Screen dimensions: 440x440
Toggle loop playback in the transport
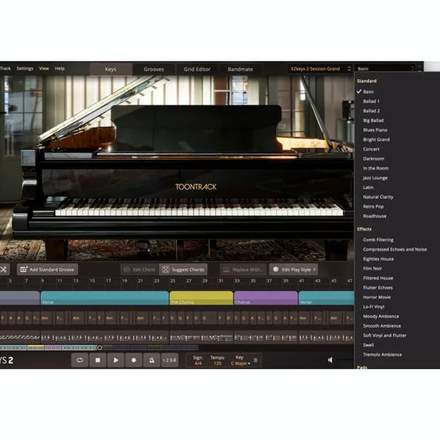79,360
